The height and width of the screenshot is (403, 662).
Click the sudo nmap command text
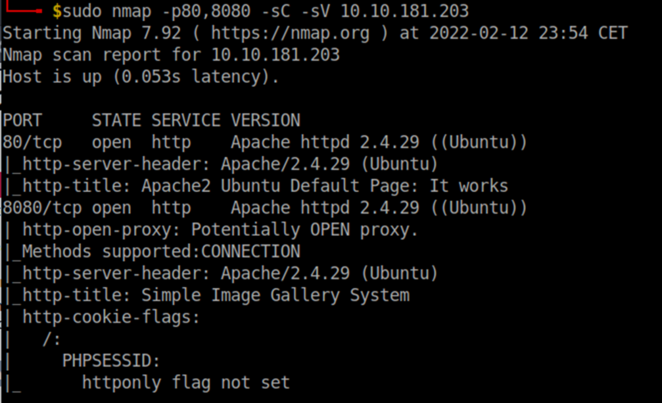click(x=106, y=11)
